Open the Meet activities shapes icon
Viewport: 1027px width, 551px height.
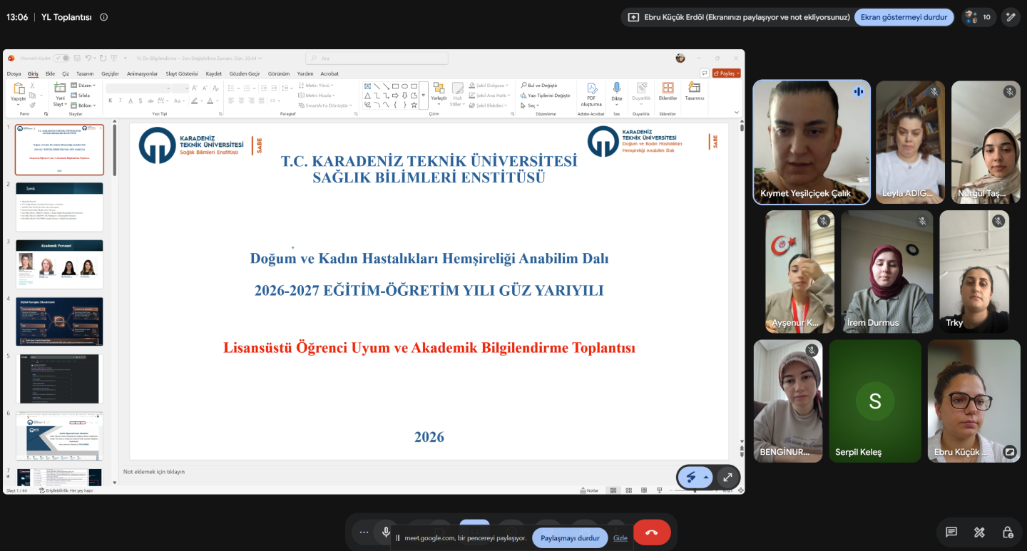(979, 532)
